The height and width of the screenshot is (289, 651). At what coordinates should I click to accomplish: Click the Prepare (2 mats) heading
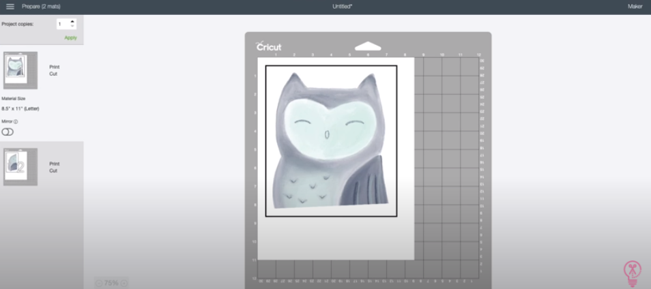point(41,7)
